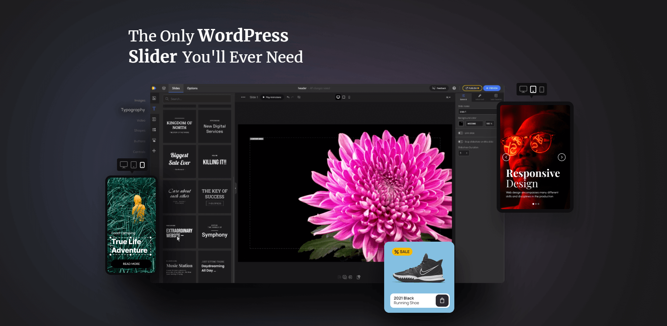Toggle the Link slide switch
Image resolution: width=667 pixels, height=326 pixels.
point(460,133)
